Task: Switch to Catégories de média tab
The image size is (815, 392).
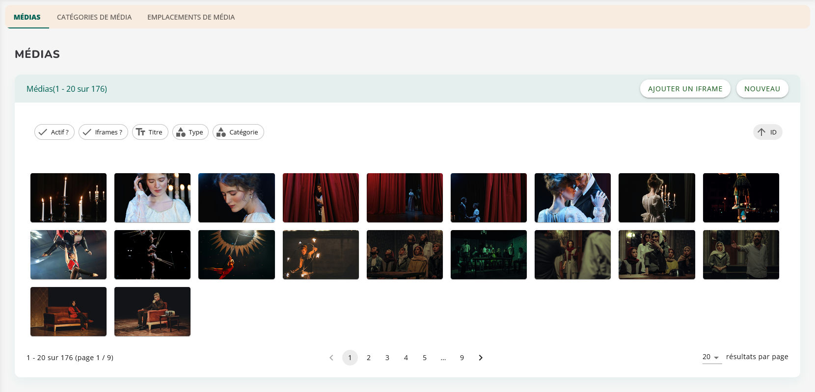Action: coord(94,17)
